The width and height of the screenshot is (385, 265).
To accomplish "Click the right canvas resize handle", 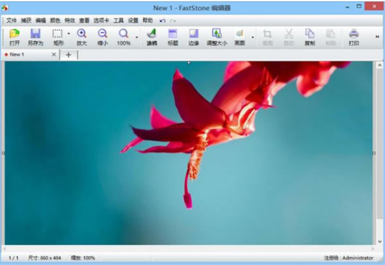I will [x=374, y=153].
